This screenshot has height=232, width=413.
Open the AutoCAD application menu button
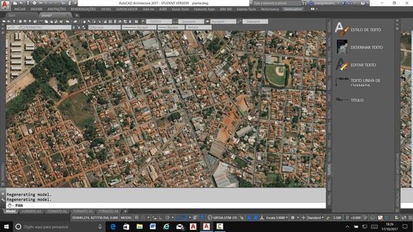point(5,5)
